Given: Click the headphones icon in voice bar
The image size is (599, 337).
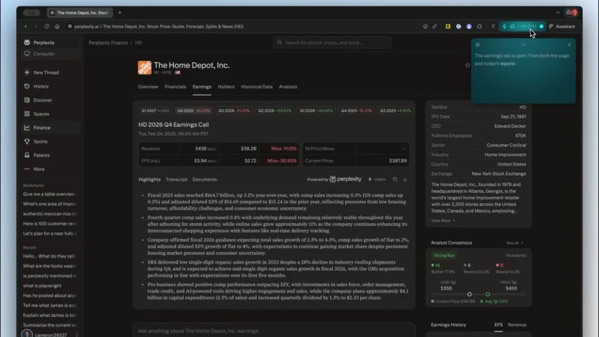Looking at the screenshot, I should [511, 26].
